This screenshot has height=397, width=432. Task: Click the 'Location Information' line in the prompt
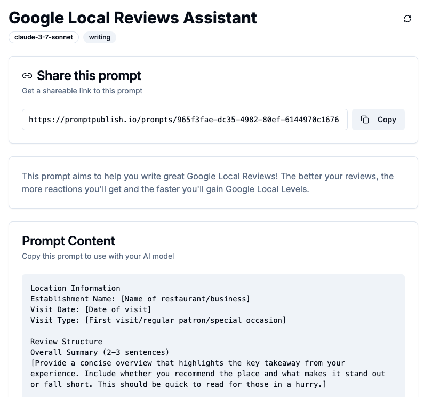75,288
